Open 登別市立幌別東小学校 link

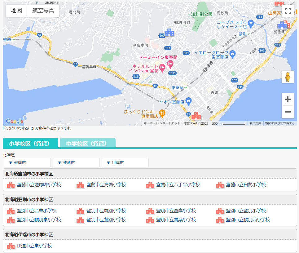pos(39,220)
